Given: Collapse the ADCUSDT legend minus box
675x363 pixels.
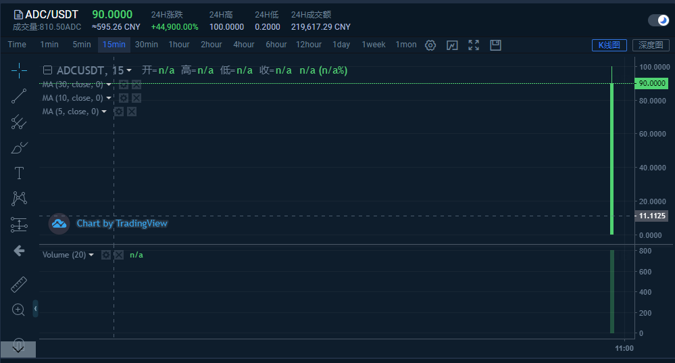Looking at the screenshot, I should click(47, 70).
